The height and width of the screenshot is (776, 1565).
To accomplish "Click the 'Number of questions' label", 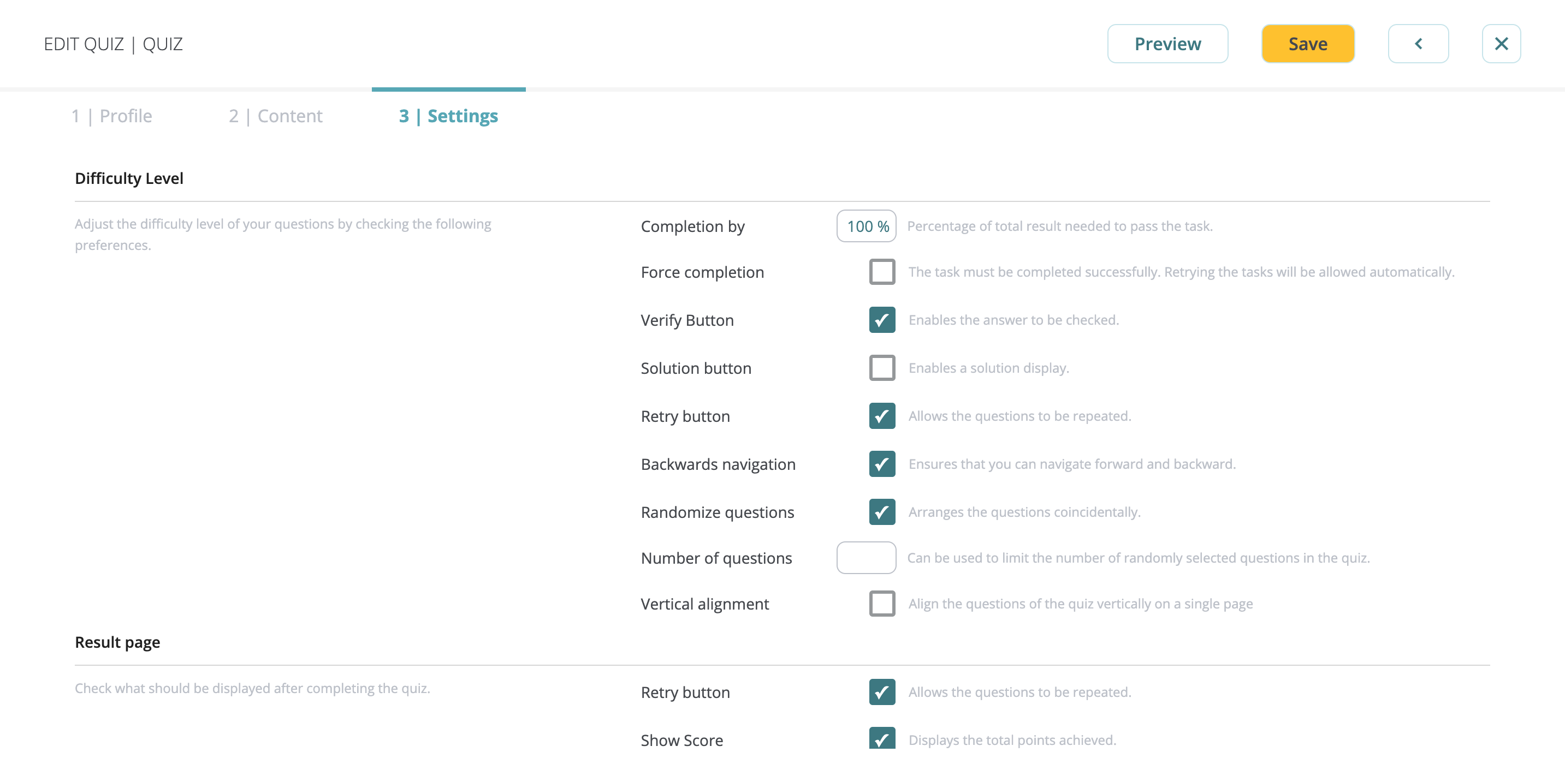I will pos(716,558).
